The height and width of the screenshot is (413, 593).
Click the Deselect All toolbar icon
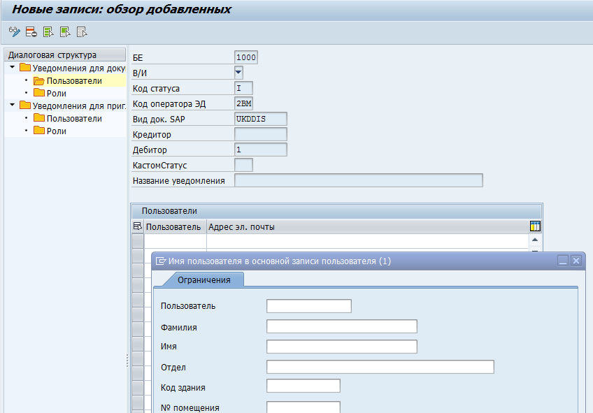pos(82,31)
